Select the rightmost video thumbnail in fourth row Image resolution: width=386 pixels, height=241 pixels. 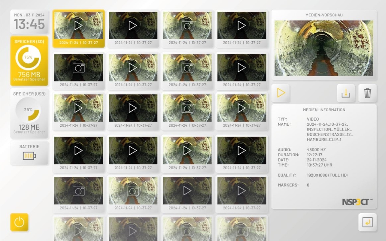point(241,150)
